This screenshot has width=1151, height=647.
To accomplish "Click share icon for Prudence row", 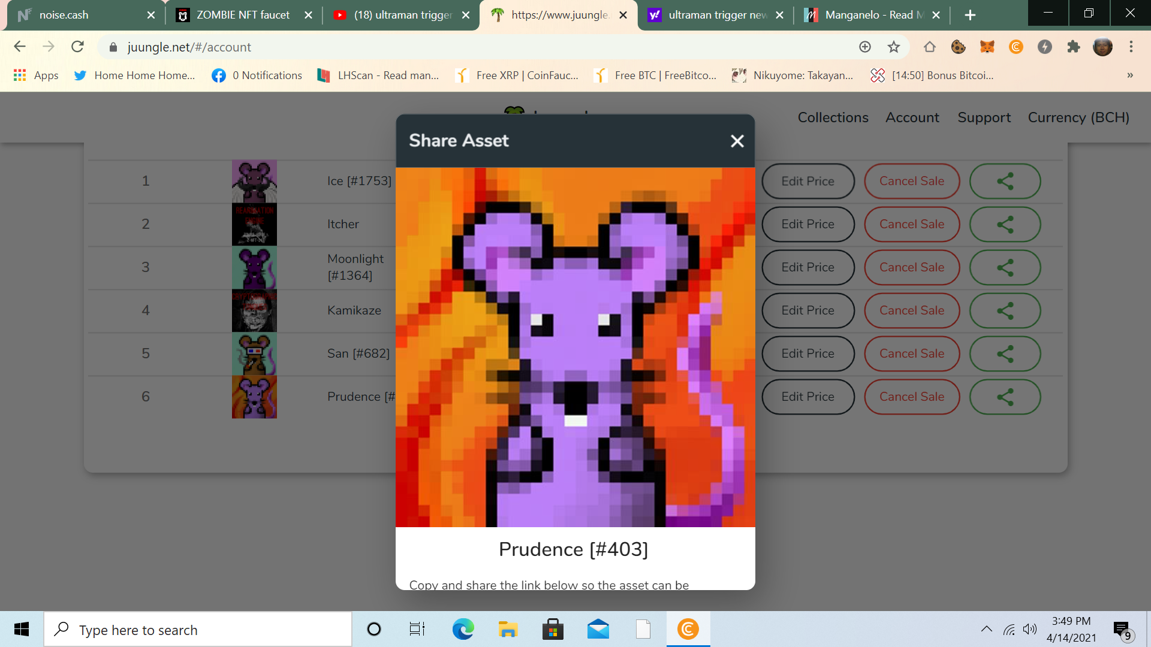I will coord(1005,397).
